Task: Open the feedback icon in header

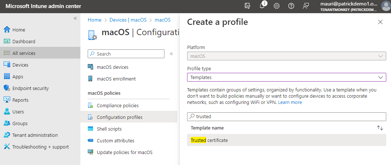Action: pos(306,6)
